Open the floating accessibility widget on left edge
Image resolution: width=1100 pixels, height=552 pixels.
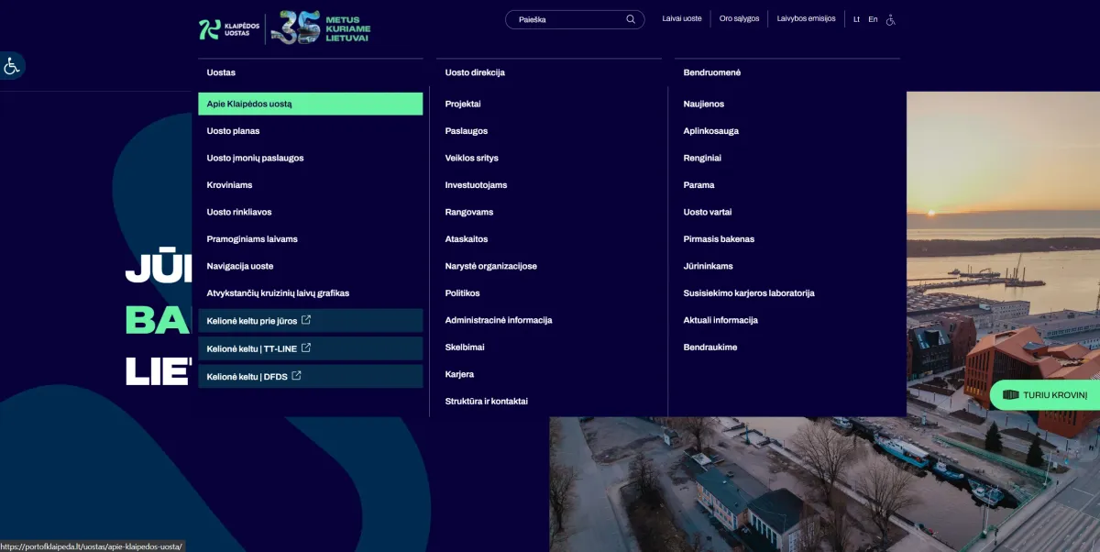(12, 66)
